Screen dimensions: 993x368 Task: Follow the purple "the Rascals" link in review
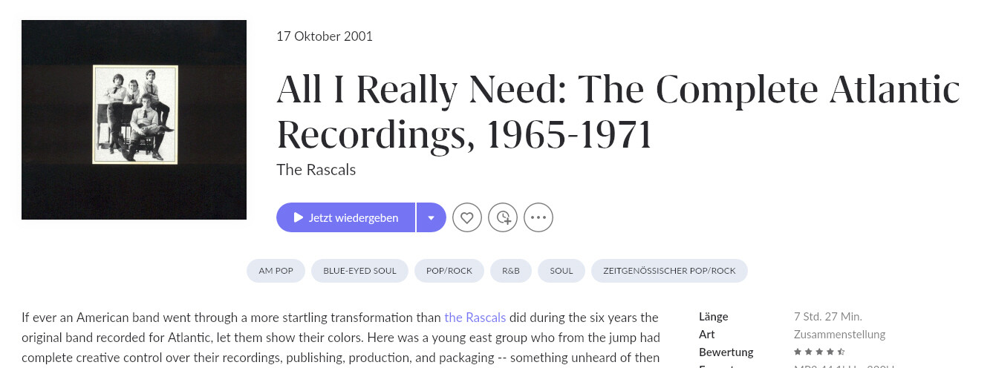coord(475,318)
